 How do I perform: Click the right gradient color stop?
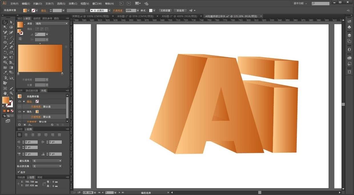point(62,74)
